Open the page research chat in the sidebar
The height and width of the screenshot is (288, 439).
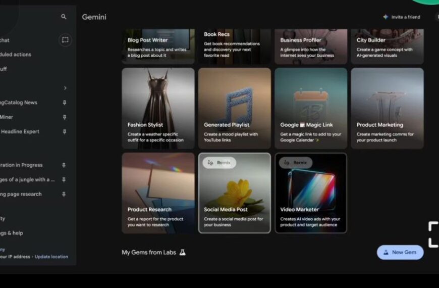pyautogui.click(x=21, y=194)
